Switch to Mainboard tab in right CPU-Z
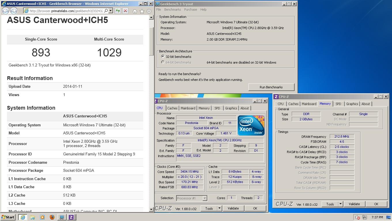The width and height of the screenshot is (392, 221). click(x=309, y=104)
